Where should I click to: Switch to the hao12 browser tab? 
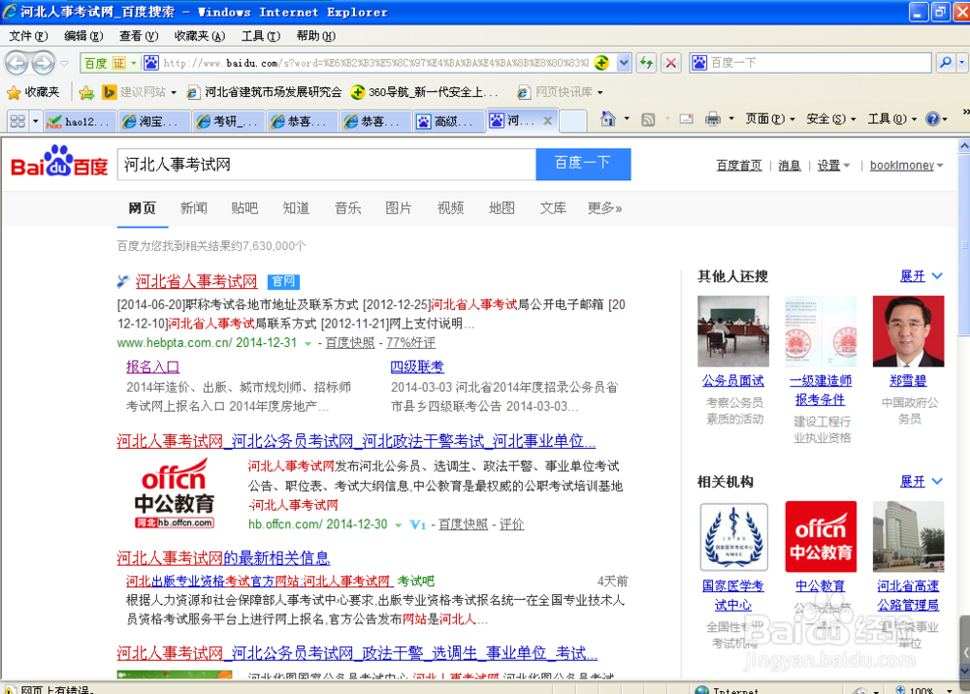click(80, 121)
